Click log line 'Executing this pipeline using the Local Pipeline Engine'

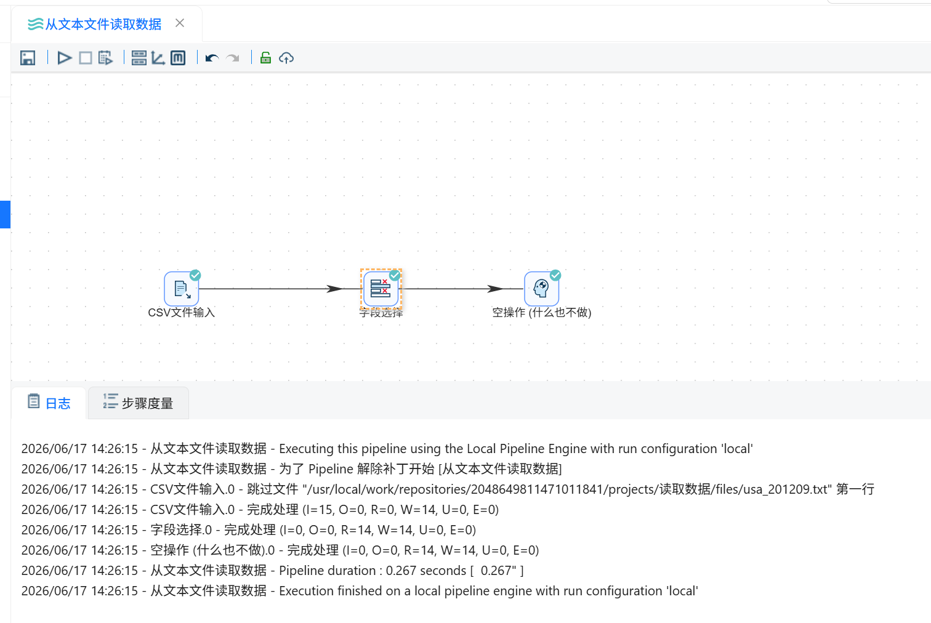(x=387, y=449)
